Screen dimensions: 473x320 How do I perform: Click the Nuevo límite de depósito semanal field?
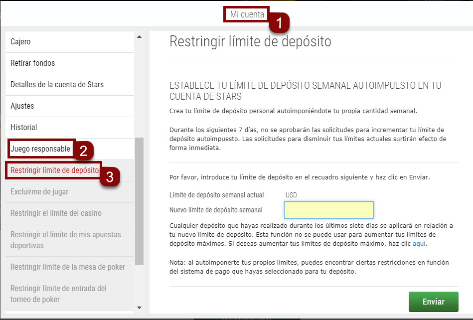(328, 210)
